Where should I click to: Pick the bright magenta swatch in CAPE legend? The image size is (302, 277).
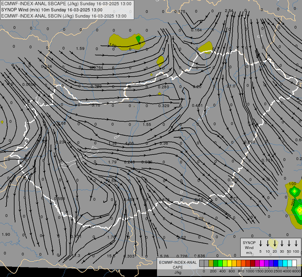pyautogui.click(x=262, y=263)
